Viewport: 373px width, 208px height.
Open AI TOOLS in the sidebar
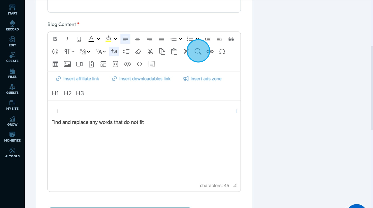[x=12, y=153]
